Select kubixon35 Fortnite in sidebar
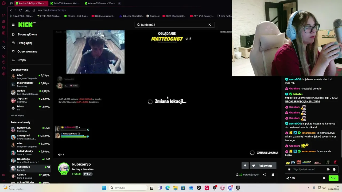 pyautogui.click(x=30, y=168)
